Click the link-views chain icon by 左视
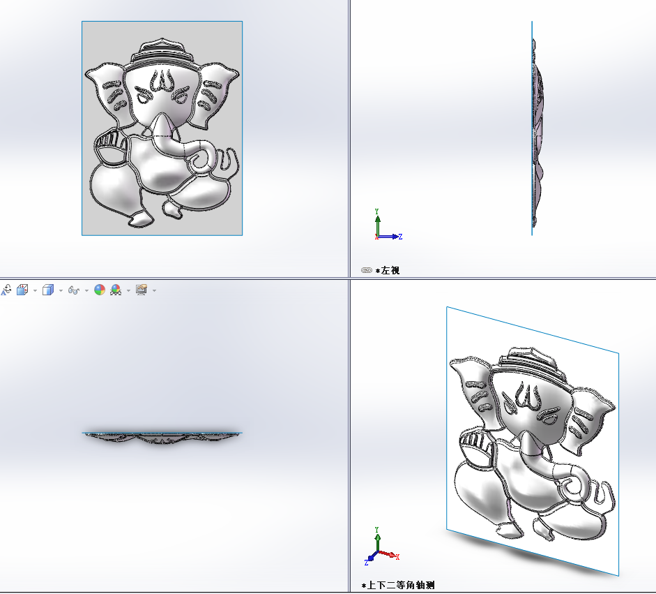Viewport: 656px width, 594px height. pos(367,270)
